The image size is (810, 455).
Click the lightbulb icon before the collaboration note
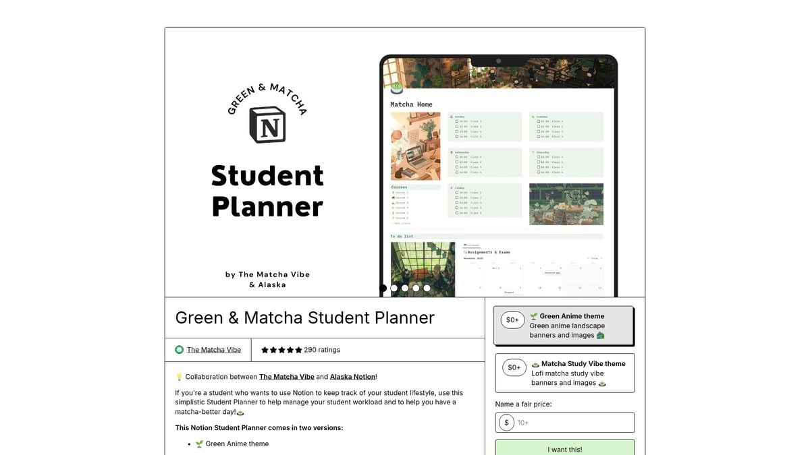pyautogui.click(x=178, y=376)
